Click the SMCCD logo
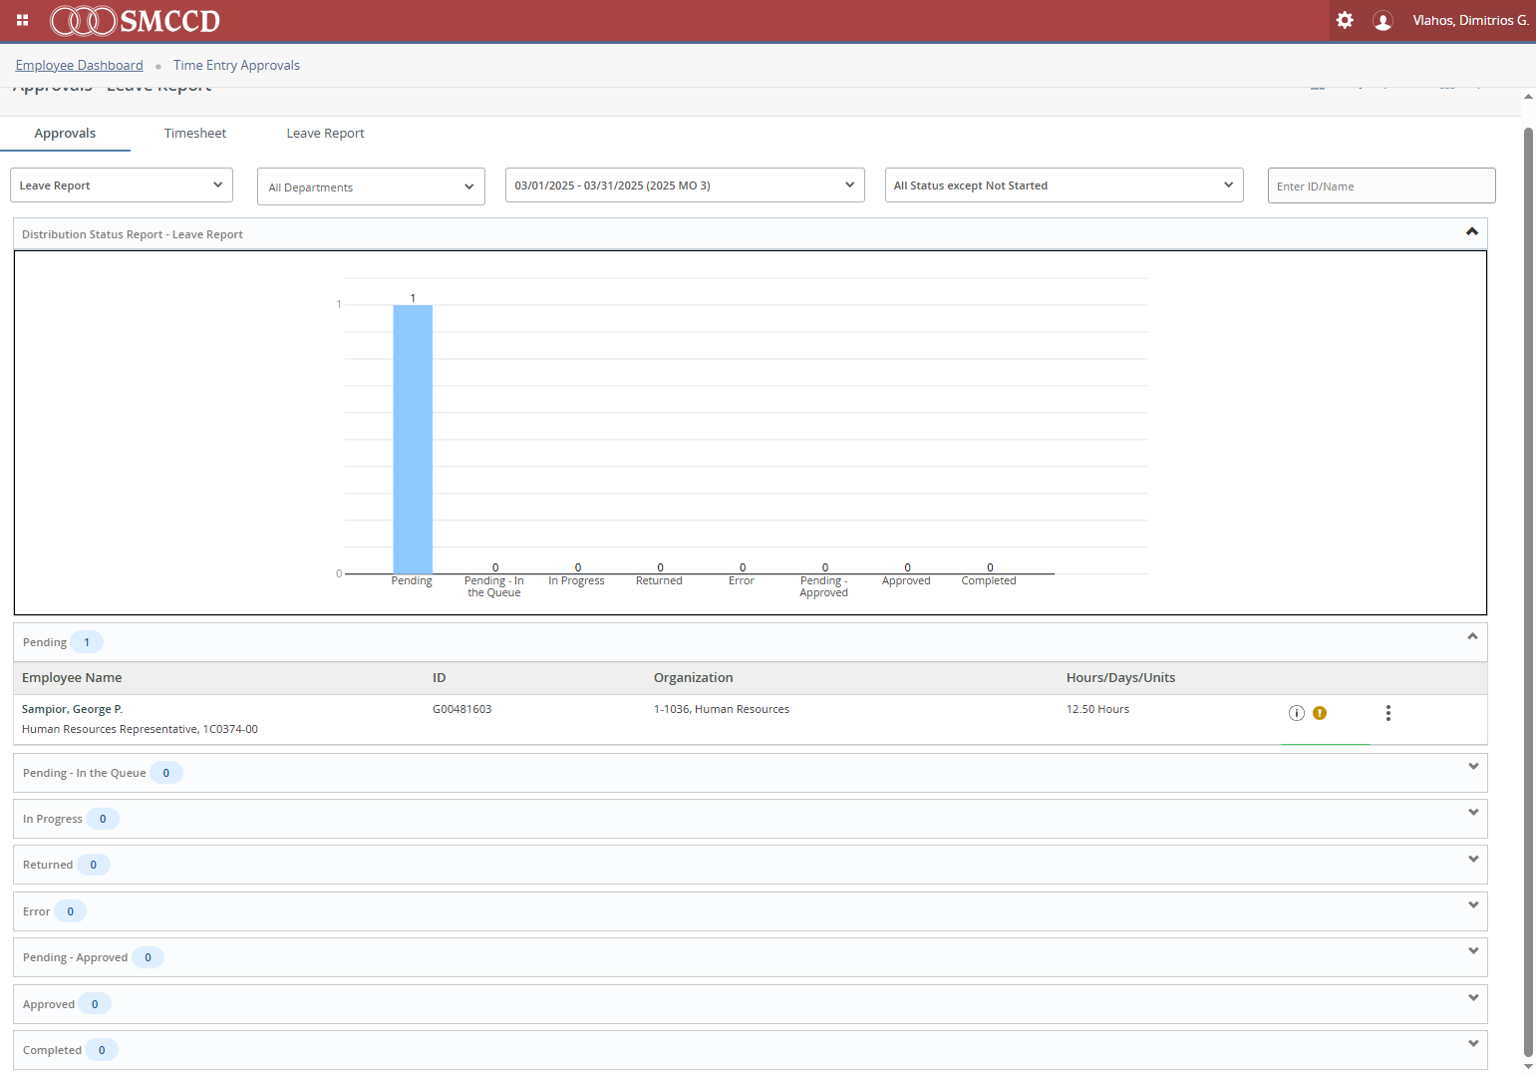Screen dimensions: 1536x1076 [135, 20]
